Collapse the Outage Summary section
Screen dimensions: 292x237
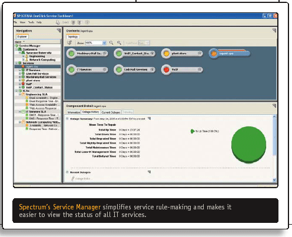67,119
